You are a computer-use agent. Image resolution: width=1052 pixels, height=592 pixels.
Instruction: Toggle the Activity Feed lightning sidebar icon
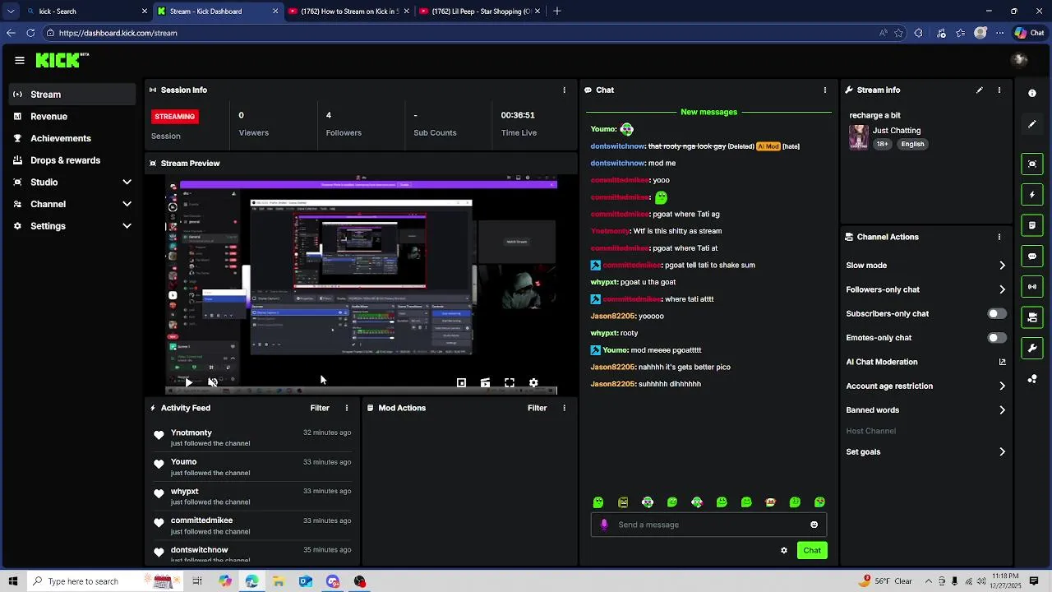point(1032,195)
